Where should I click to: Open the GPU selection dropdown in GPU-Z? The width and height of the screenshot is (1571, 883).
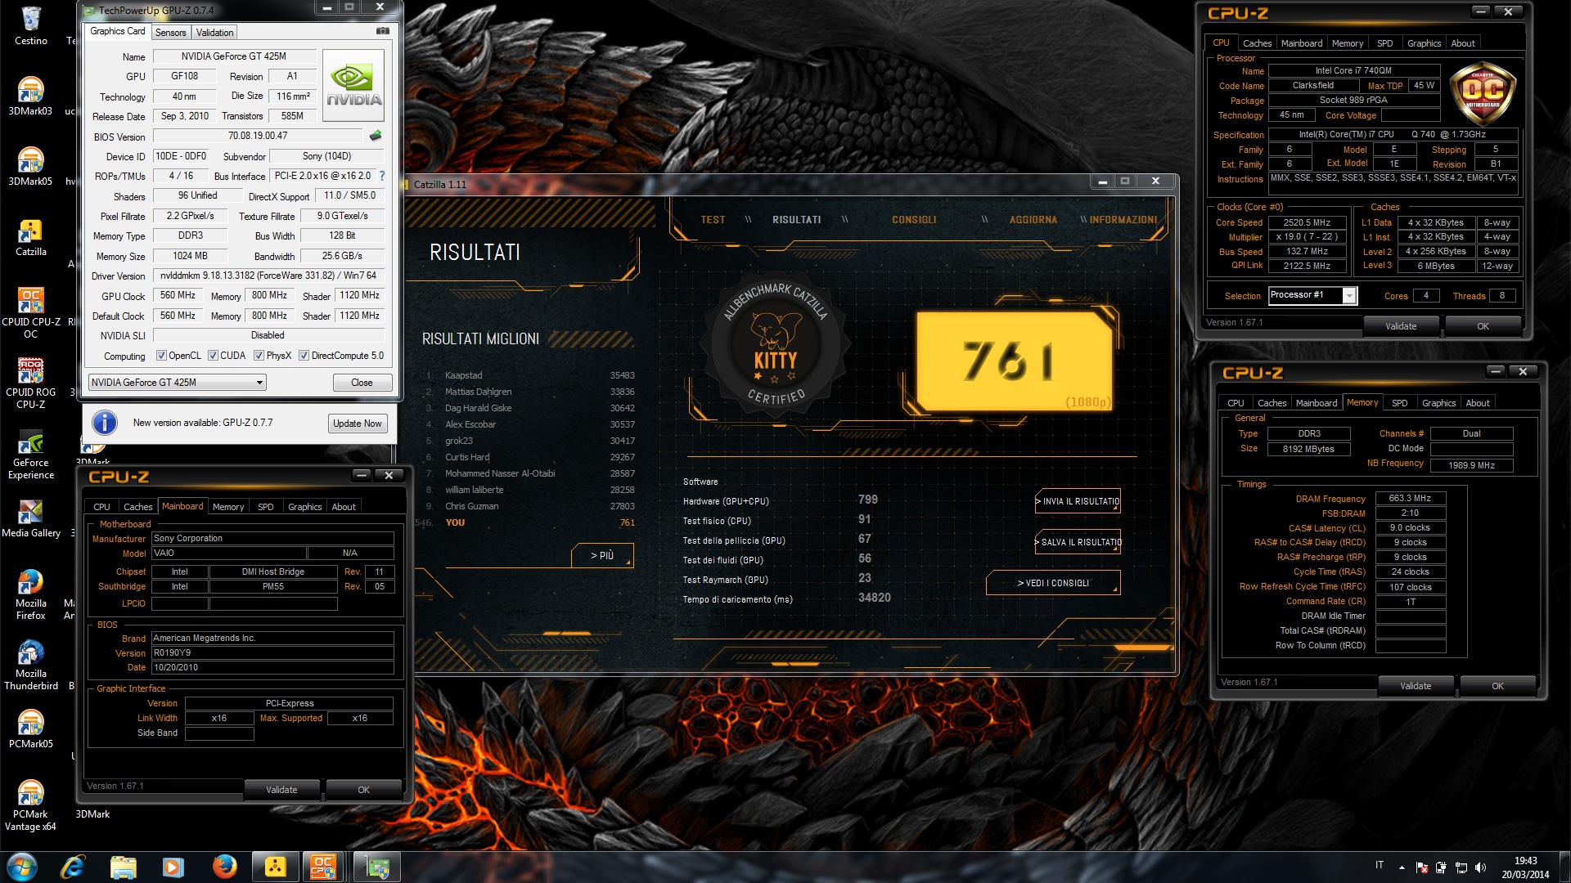pyautogui.click(x=178, y=383)
